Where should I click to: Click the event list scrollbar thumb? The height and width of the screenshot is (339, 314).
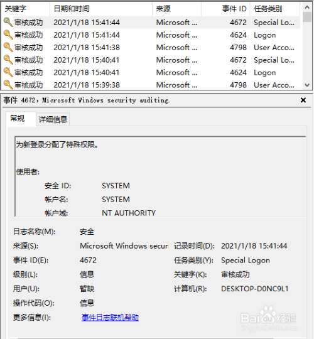click(307, 17)
